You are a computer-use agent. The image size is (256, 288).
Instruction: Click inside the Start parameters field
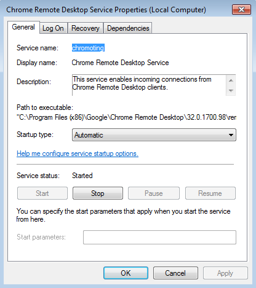click(x=159, y=237)
